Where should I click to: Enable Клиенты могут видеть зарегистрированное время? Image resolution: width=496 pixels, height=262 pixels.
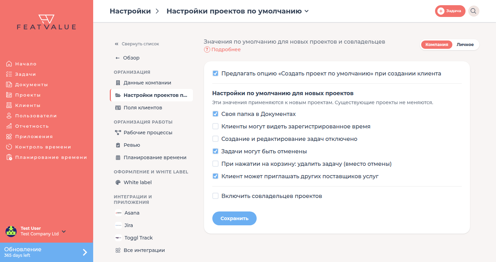215,126
